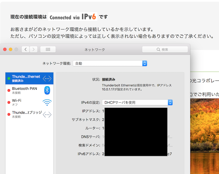
Task: Click the 検索ドメイン label
Action: click(x=90, y=145)
